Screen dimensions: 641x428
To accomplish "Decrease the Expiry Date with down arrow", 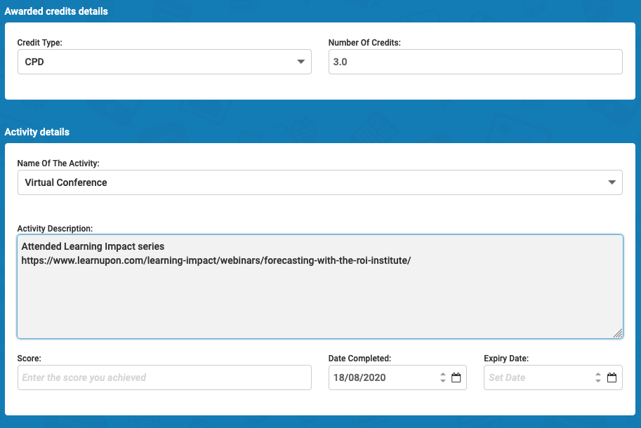I will click(598, 380).
